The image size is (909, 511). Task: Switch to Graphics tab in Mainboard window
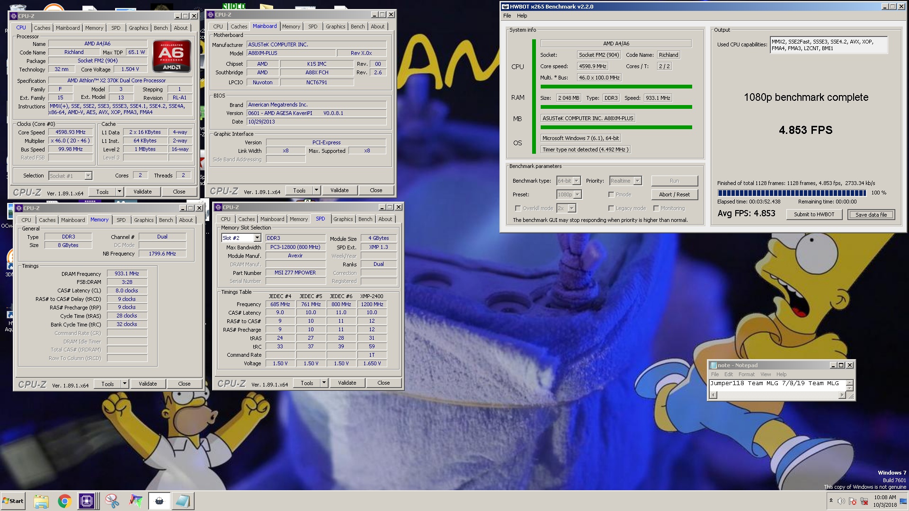(335, 26)
